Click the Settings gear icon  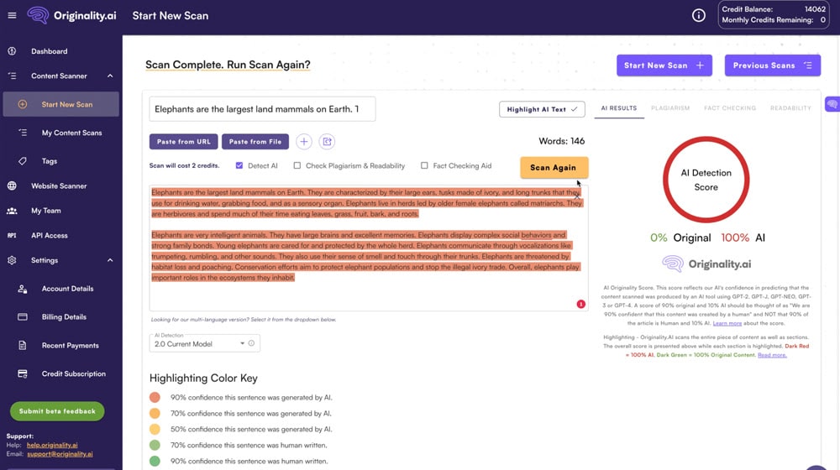coord(12,260)
